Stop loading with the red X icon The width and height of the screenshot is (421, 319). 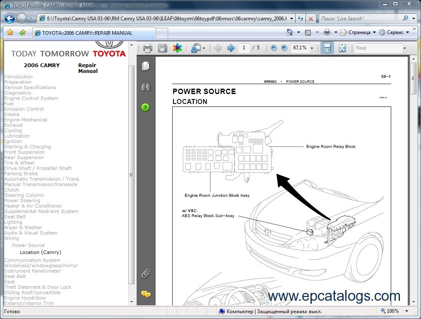310,19
